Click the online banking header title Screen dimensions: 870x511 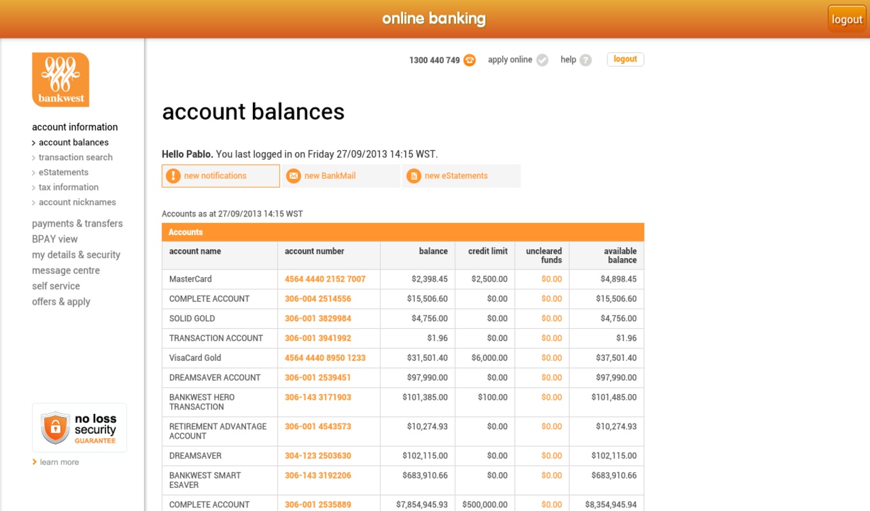[434, 19]
